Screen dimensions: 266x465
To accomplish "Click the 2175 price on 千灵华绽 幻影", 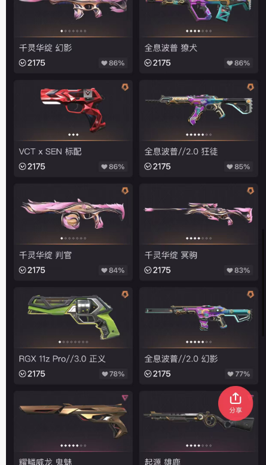I will tap(32, 63).
